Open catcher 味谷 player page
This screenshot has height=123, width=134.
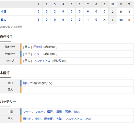(x=77, y=112)
